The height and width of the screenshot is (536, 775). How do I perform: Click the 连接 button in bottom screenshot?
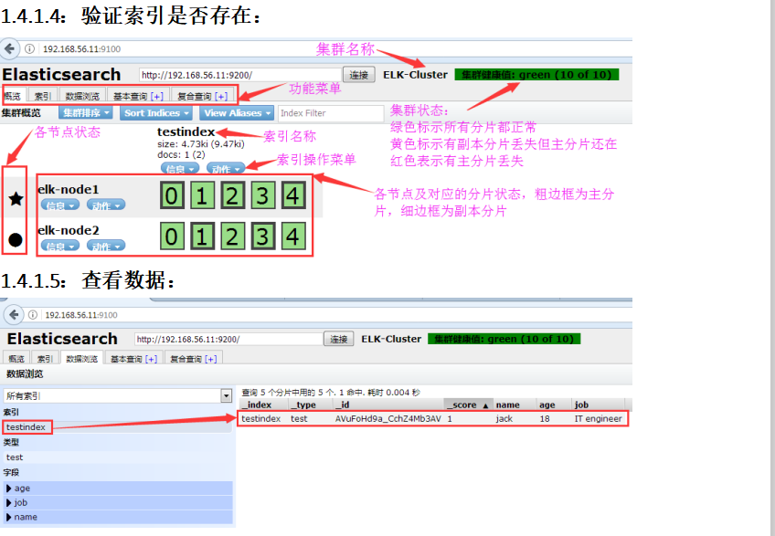tap(338, 340)
